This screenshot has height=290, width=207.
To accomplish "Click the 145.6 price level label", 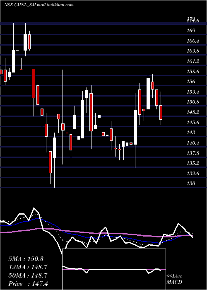I will pyautogui.click(x=193, y=123).
